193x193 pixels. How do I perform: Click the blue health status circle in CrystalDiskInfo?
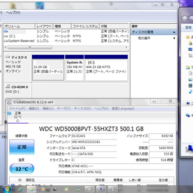[9, 113]
